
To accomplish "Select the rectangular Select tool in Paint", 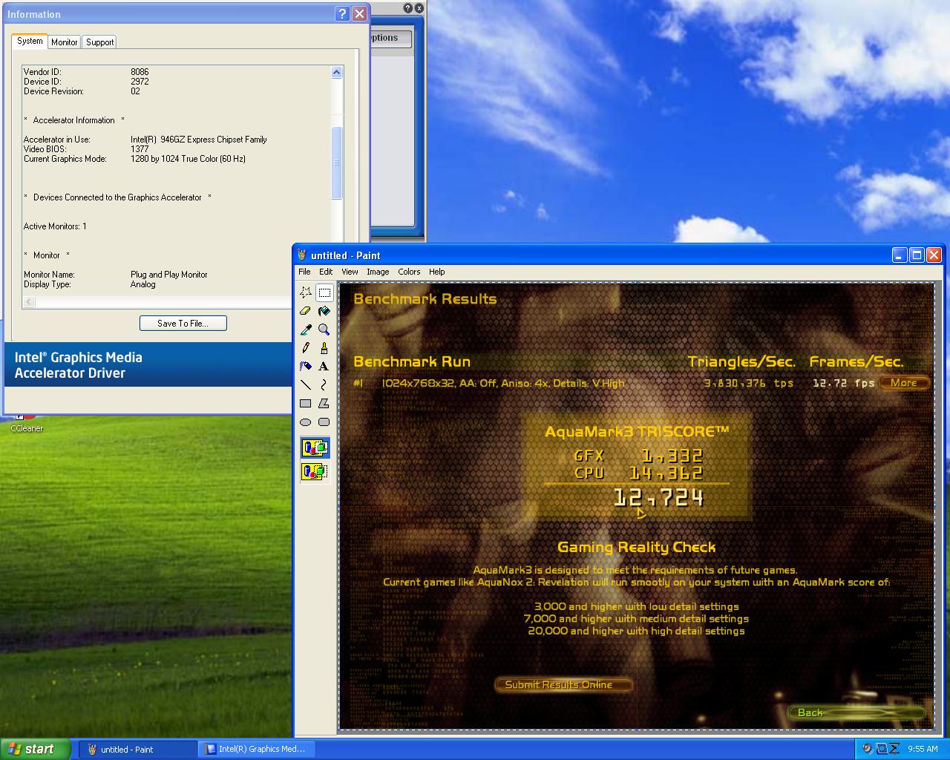I will coord(324,292).
